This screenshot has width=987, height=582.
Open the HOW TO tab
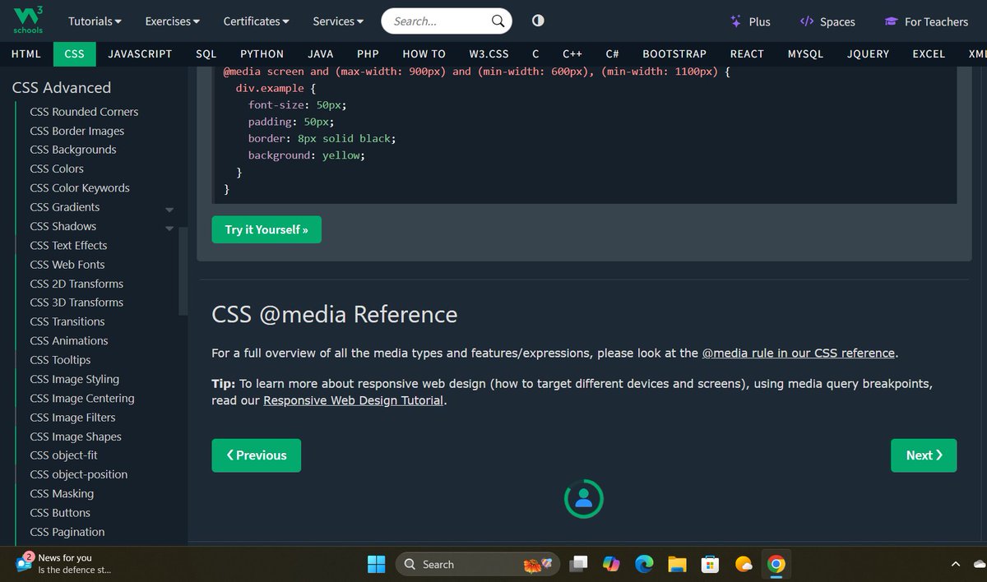[424, 53]
